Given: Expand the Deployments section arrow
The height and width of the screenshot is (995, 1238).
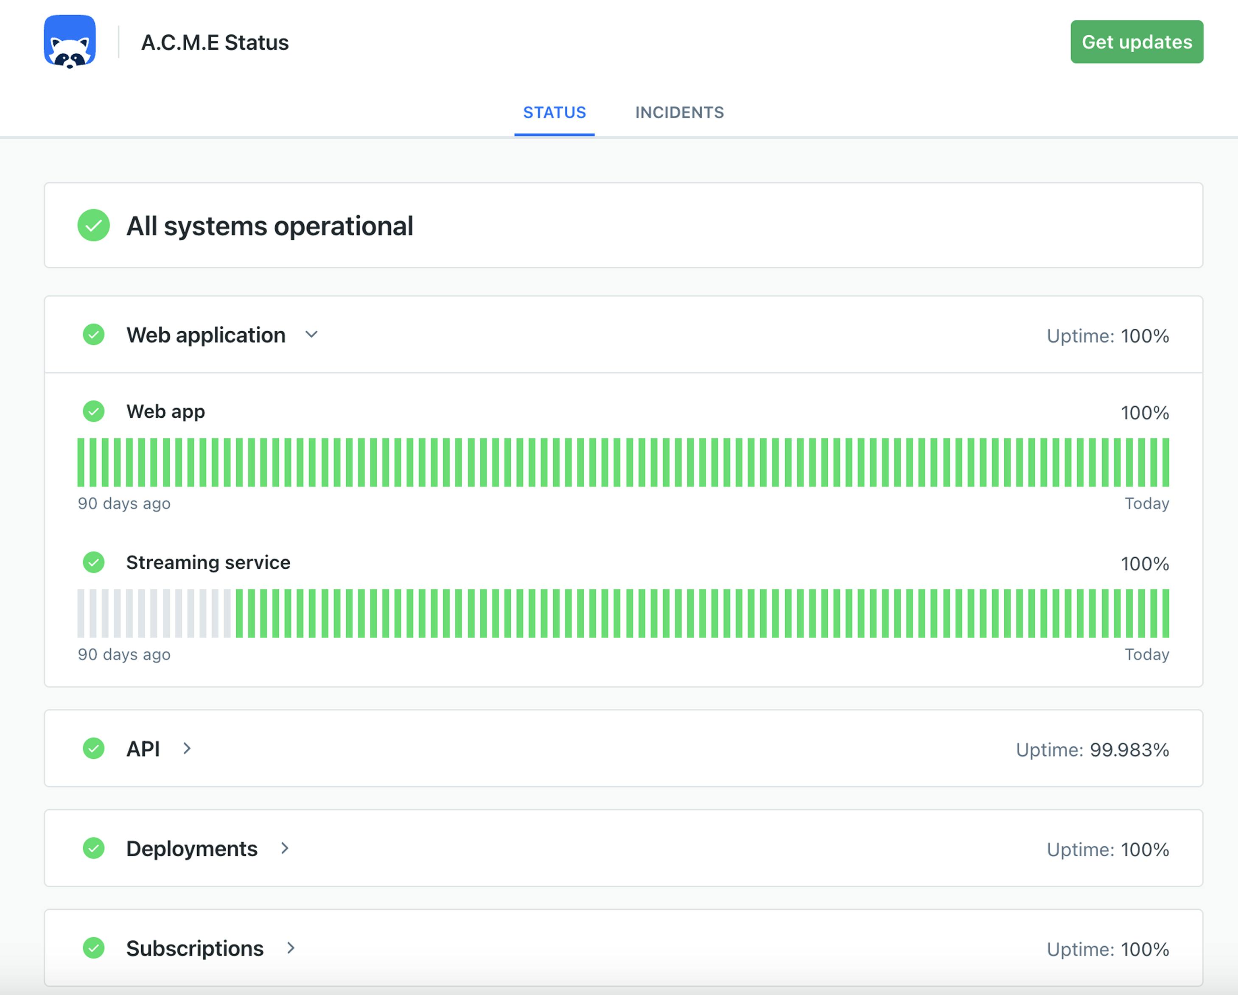Looking at the screenshot, I should [285, 848].
